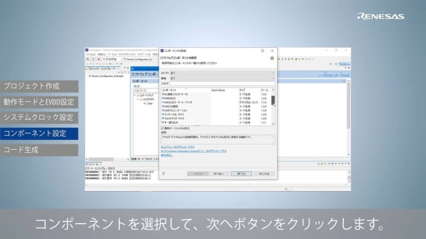Click RL78 Software Integration System download link
426x239 pixels.
click(193, 151)
